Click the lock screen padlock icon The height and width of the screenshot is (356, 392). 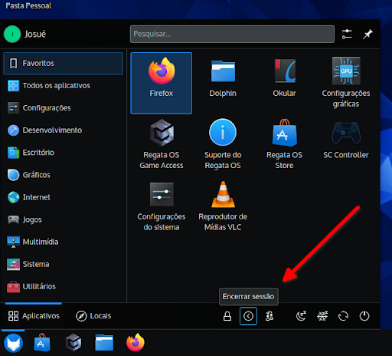tap(227, 316)
